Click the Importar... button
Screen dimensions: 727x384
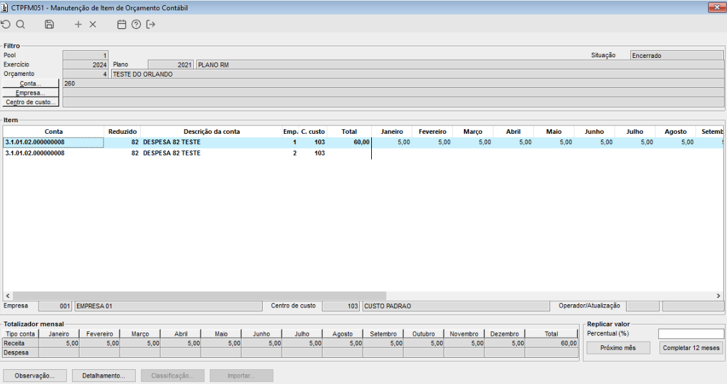click(x=241, y=376)
